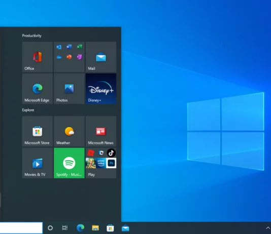Screen dimensions: 271x234
Task: Select the Explore group header
Action: [28, 110]
